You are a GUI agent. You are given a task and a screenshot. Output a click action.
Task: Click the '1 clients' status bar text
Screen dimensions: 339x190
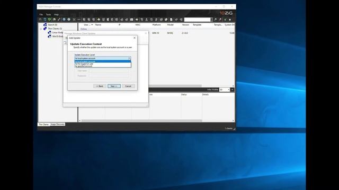pos(228,128)
